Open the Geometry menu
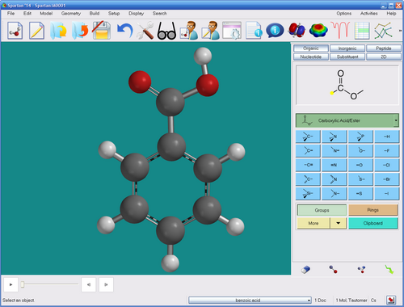This screenshot has height=307, width=404. (x=71, y=14)
